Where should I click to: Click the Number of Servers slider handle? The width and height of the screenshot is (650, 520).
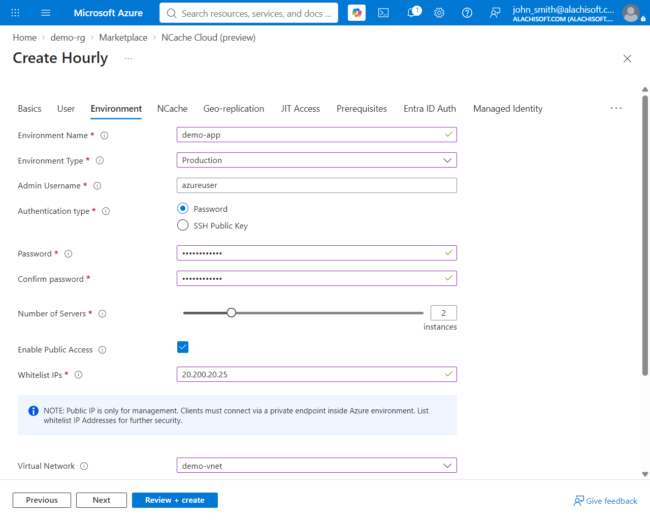point(232,313)
